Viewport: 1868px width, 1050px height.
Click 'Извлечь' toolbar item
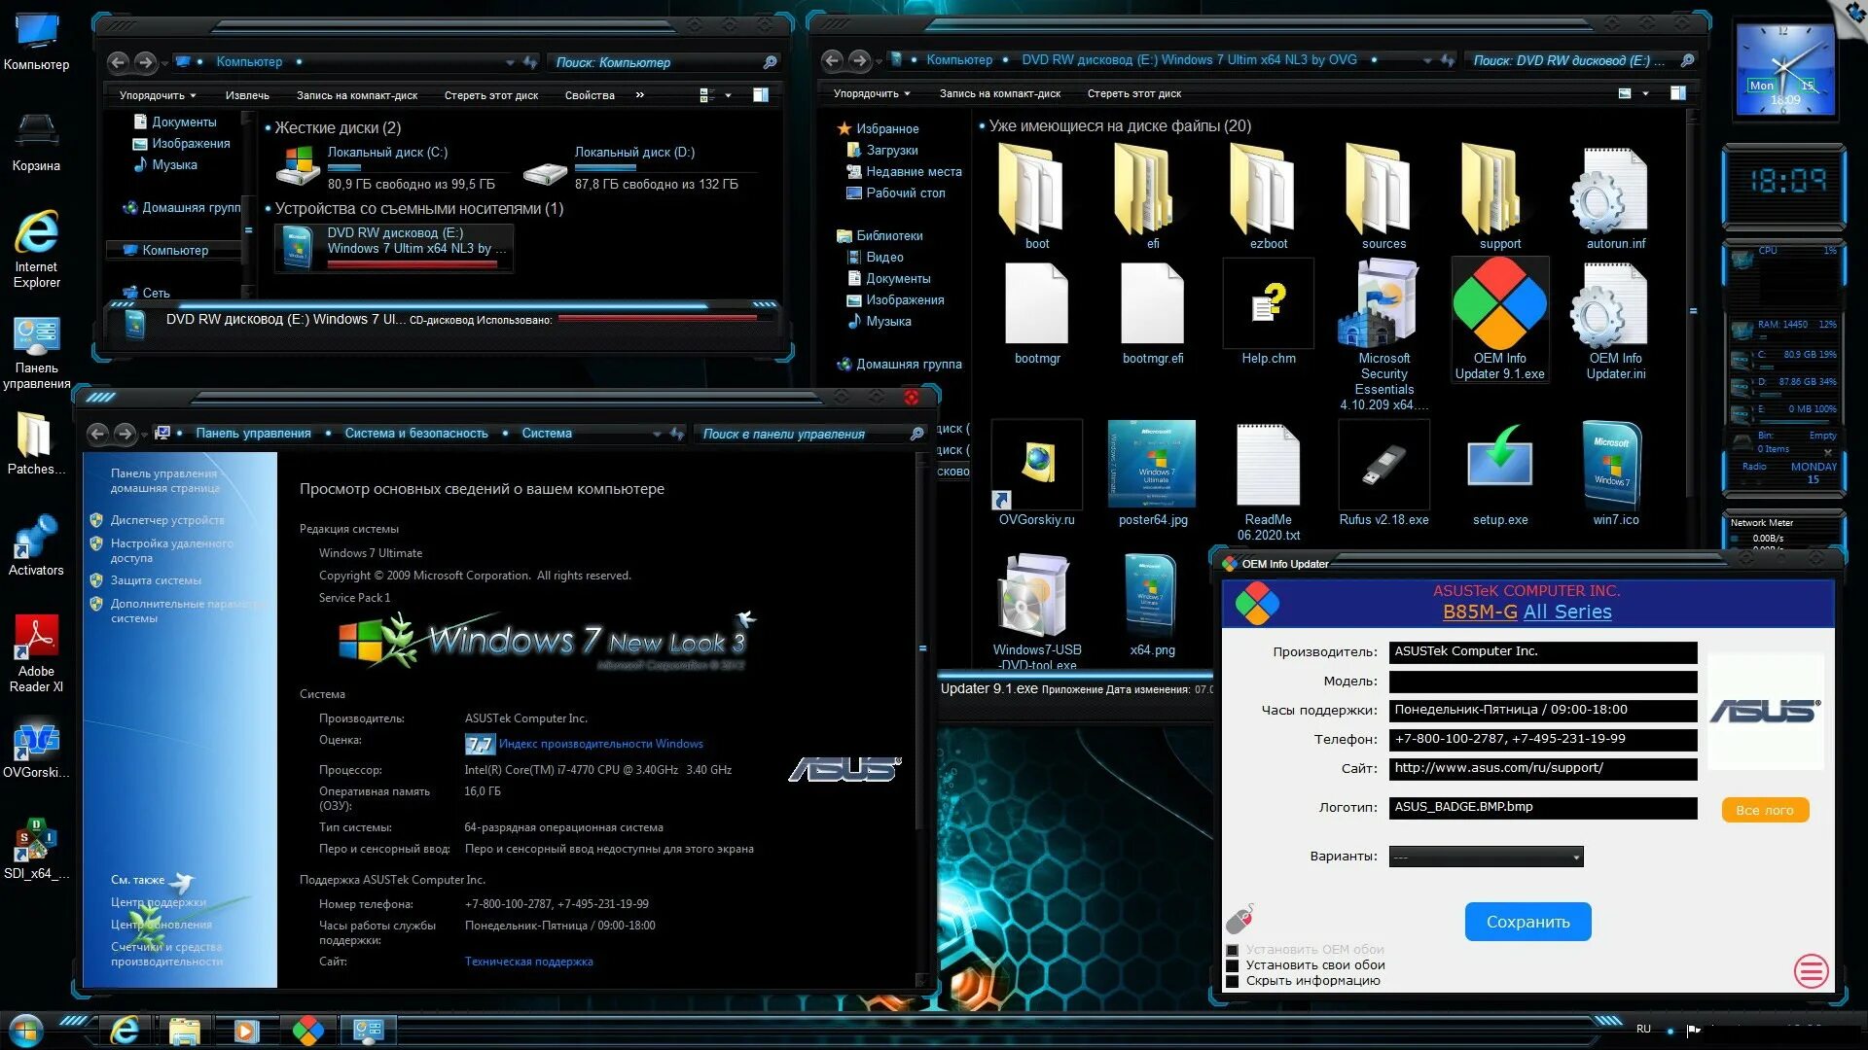click(247, 95)
